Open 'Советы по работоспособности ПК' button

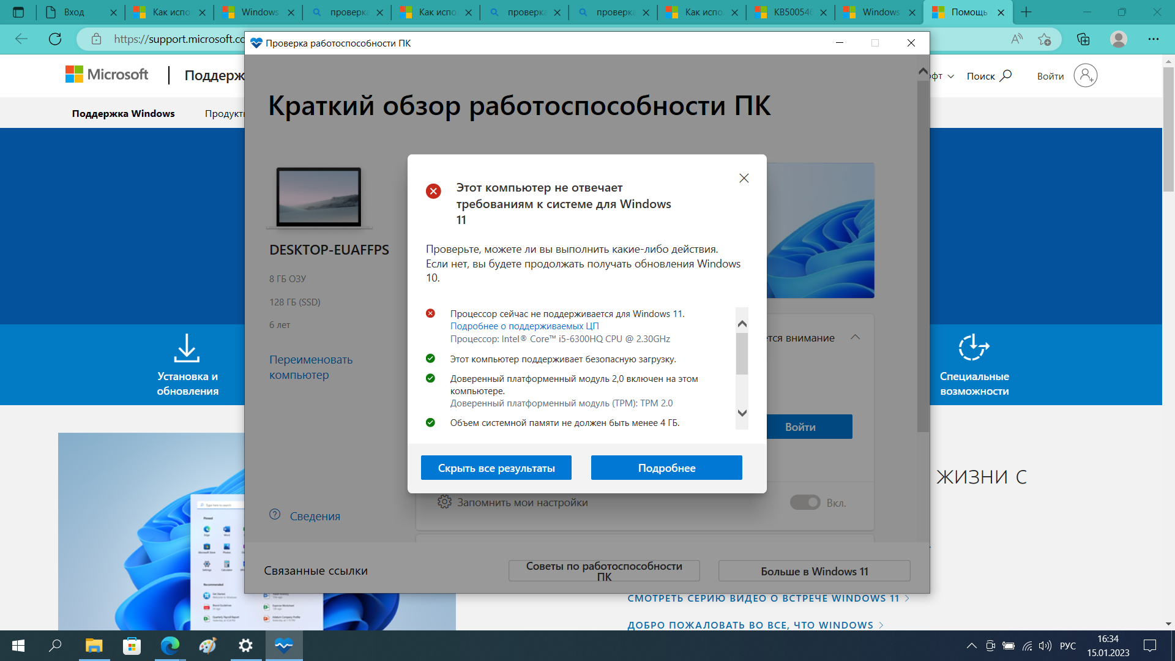click(604, 571)
